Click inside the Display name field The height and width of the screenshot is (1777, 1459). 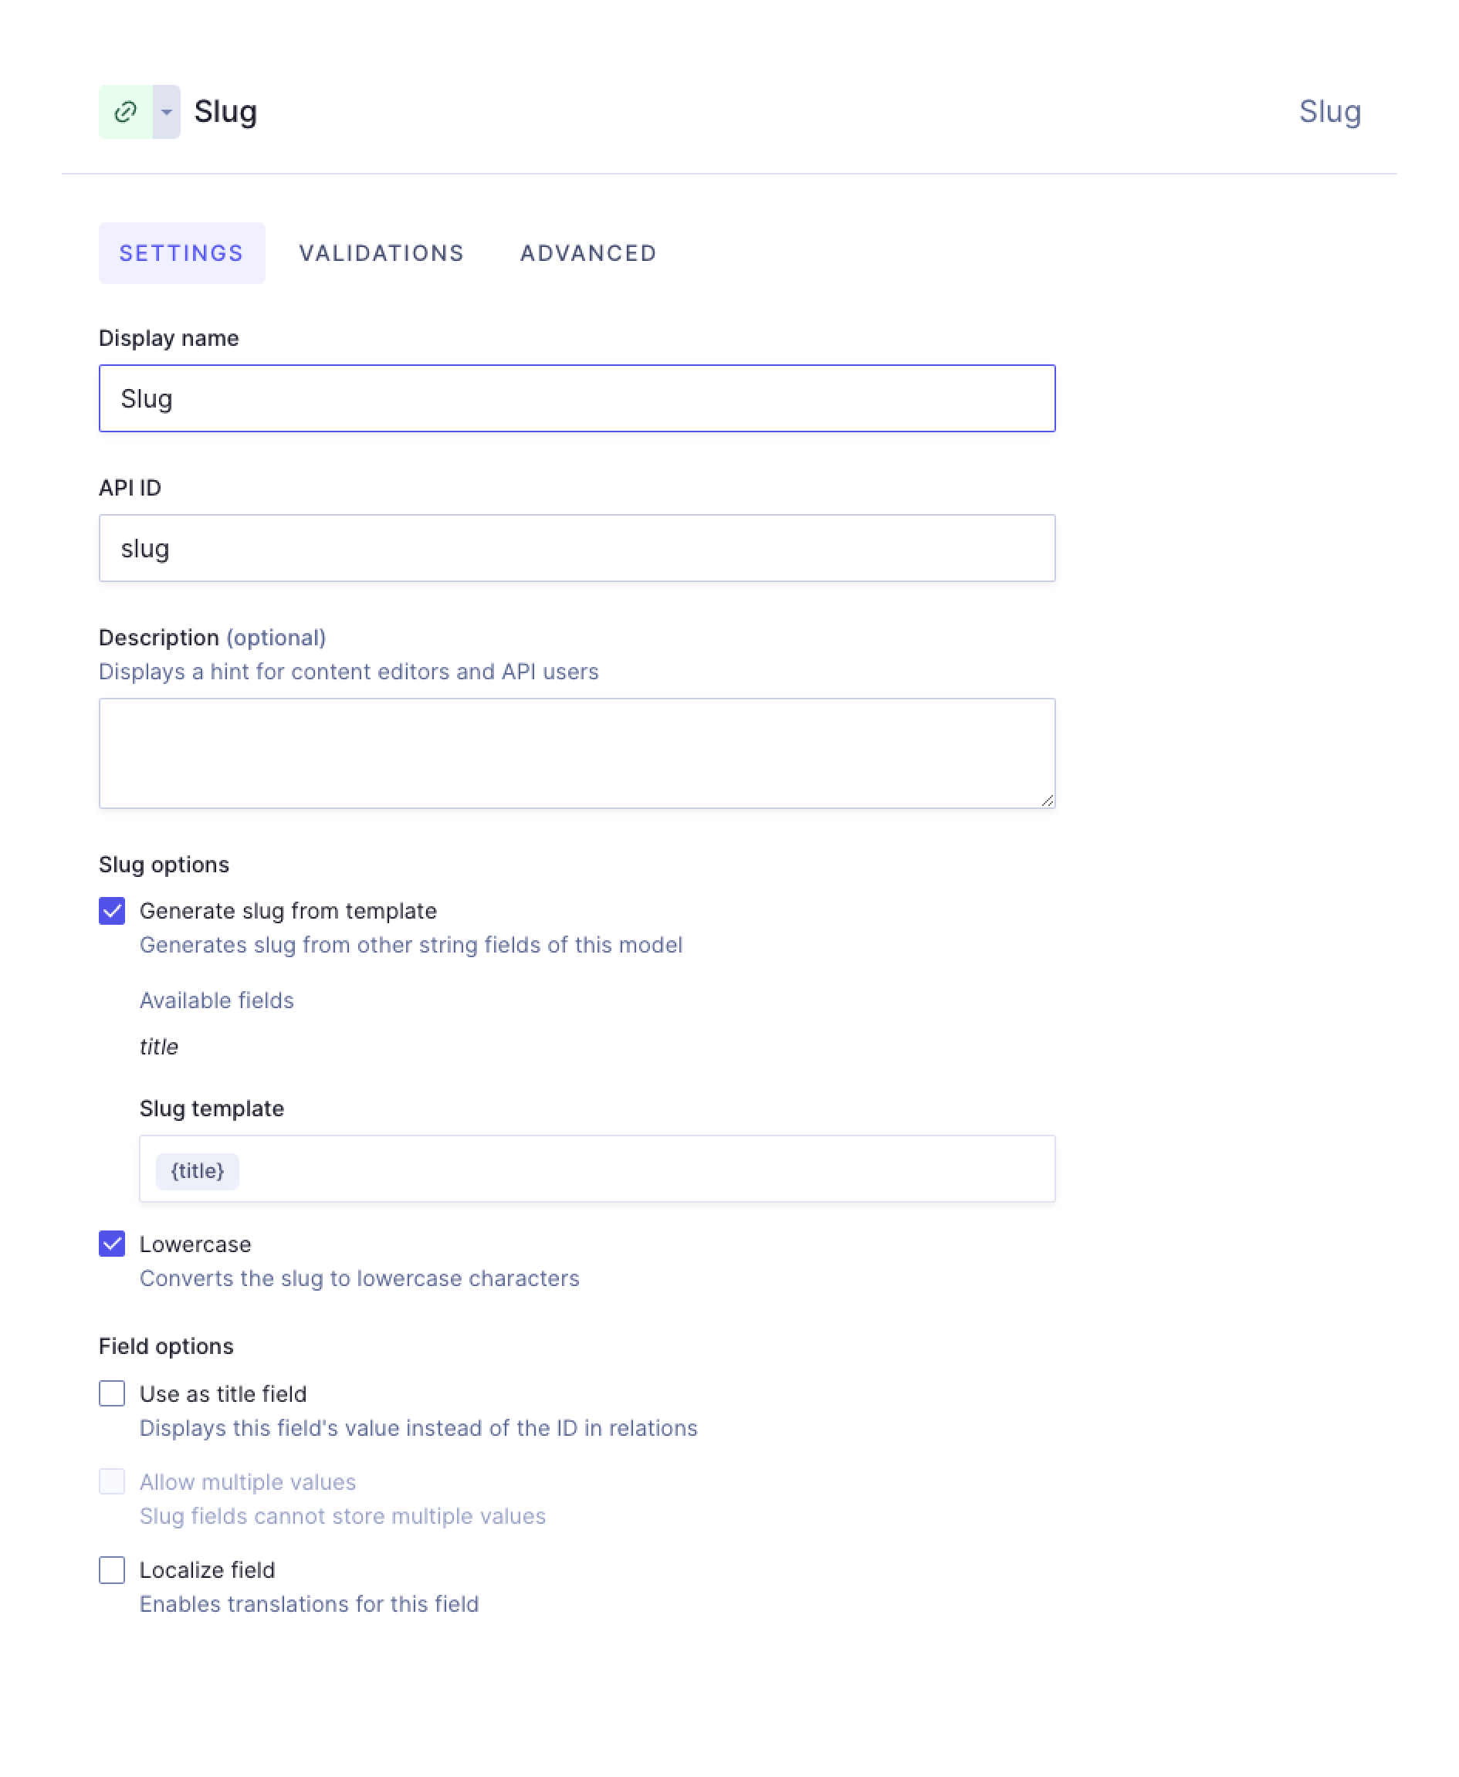point(577,398)
